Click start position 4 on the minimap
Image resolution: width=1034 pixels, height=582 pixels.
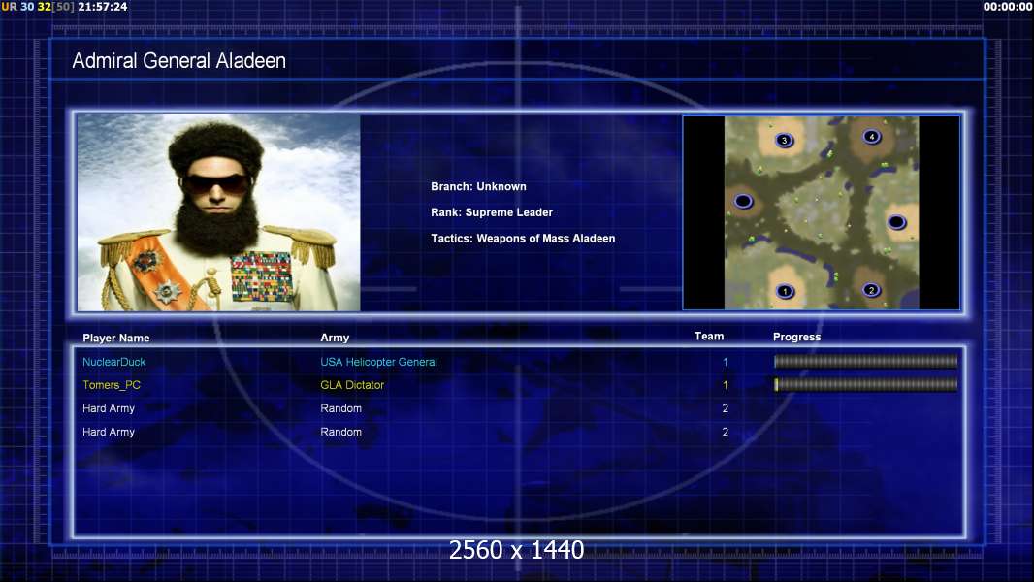[872, 137]
